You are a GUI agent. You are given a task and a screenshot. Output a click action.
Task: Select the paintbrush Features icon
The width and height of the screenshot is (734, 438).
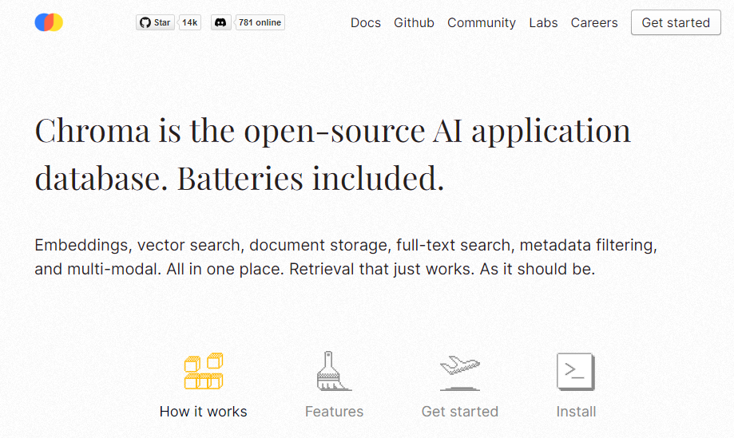coord(334,371)
